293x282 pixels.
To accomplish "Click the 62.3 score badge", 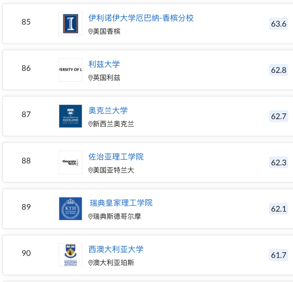I will click(x=279, y=163).
